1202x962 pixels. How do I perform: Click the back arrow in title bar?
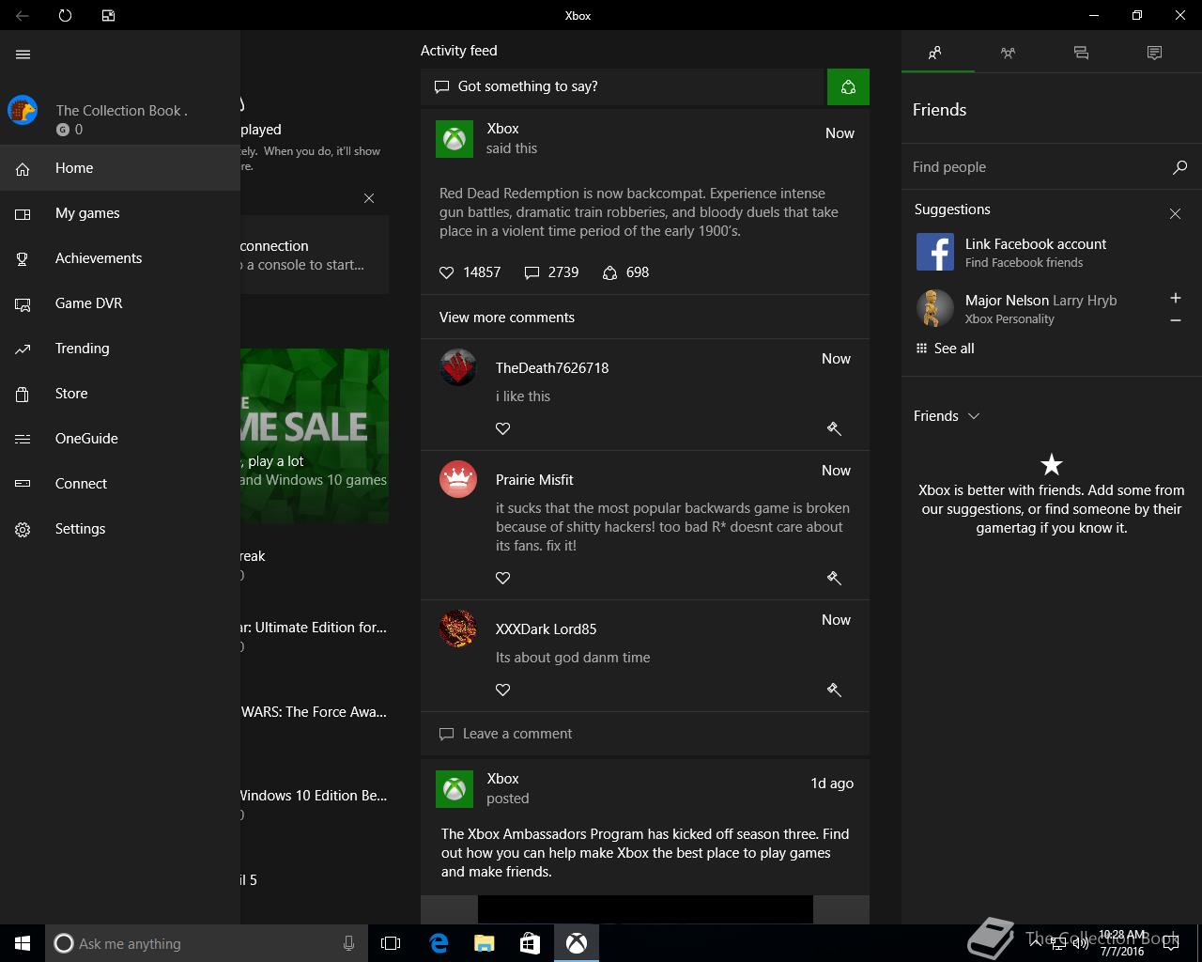23,15
